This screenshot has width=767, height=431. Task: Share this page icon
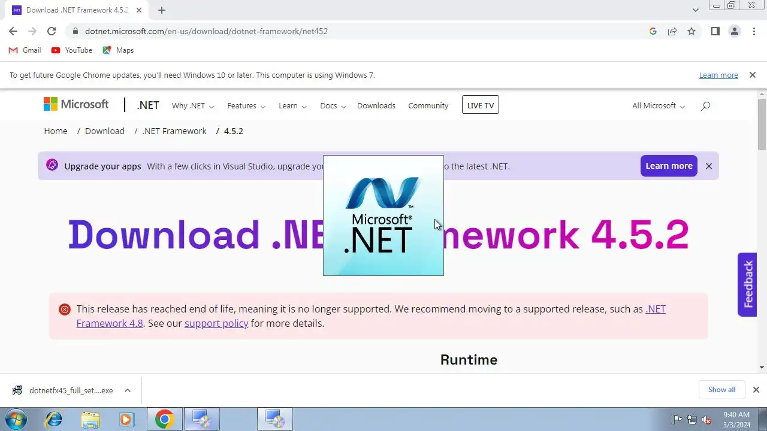pos(672,31)
